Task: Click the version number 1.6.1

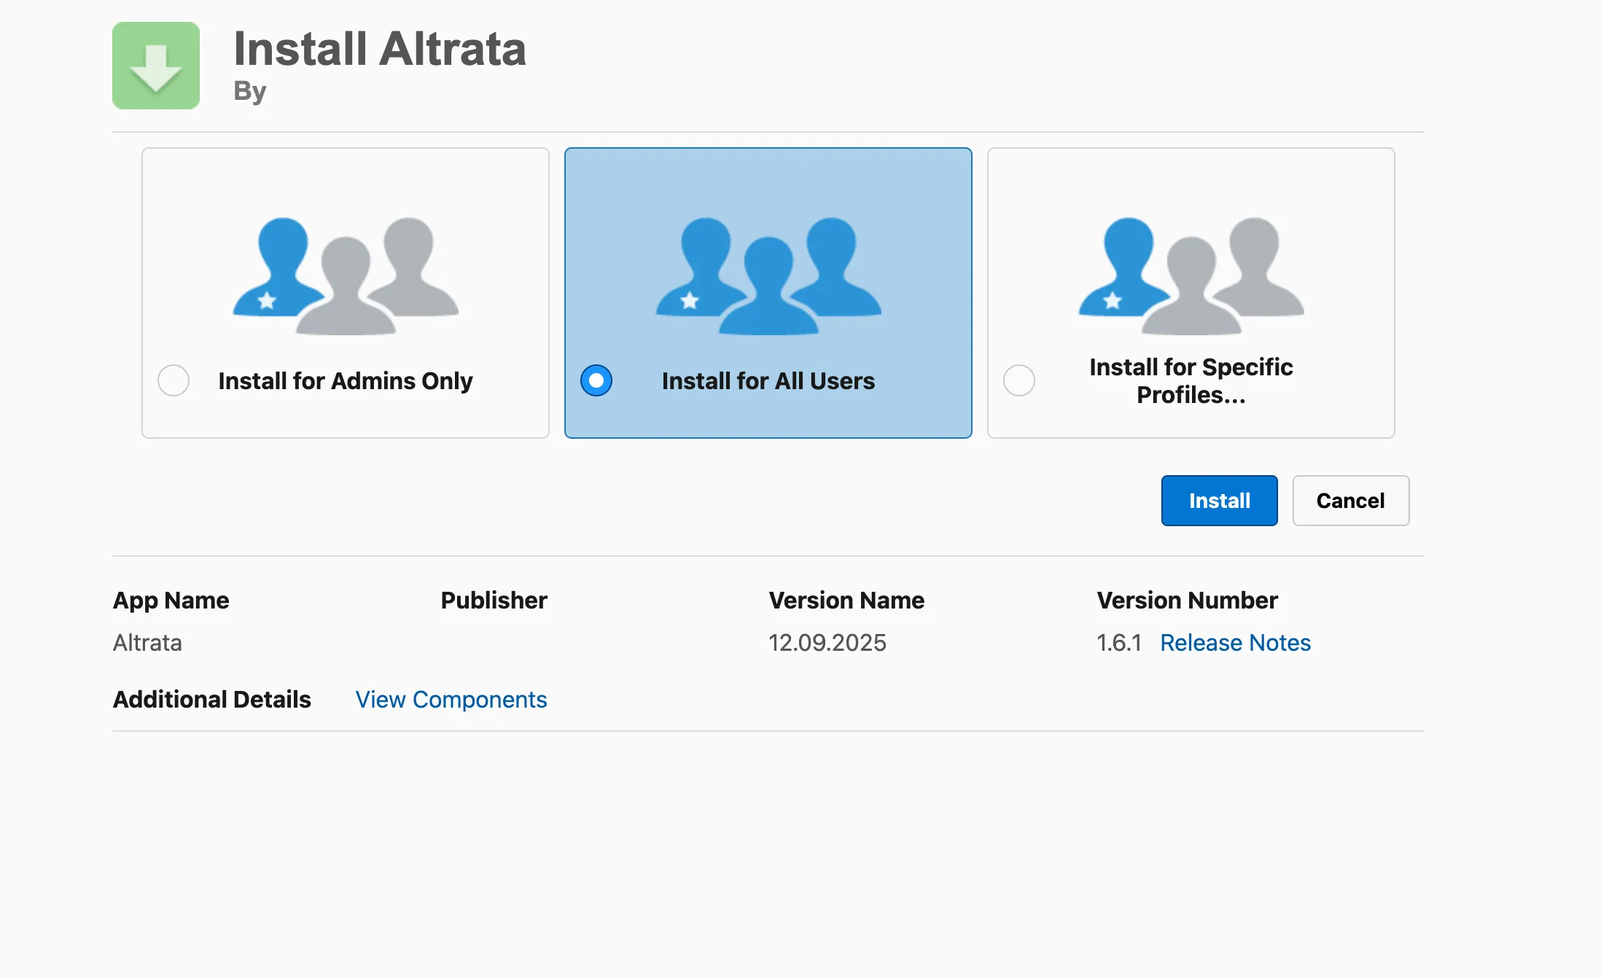Action: [x=1119, y=643]
